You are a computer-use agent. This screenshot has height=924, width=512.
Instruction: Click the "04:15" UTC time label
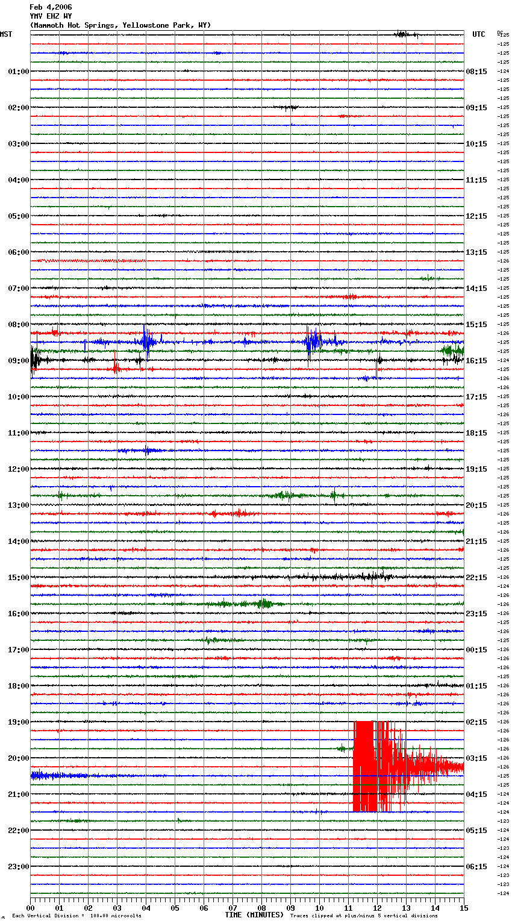pyautogui.click(x=476, y=794)
